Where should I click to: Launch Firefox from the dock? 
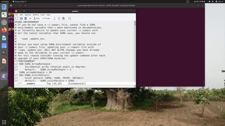(4, 30)
